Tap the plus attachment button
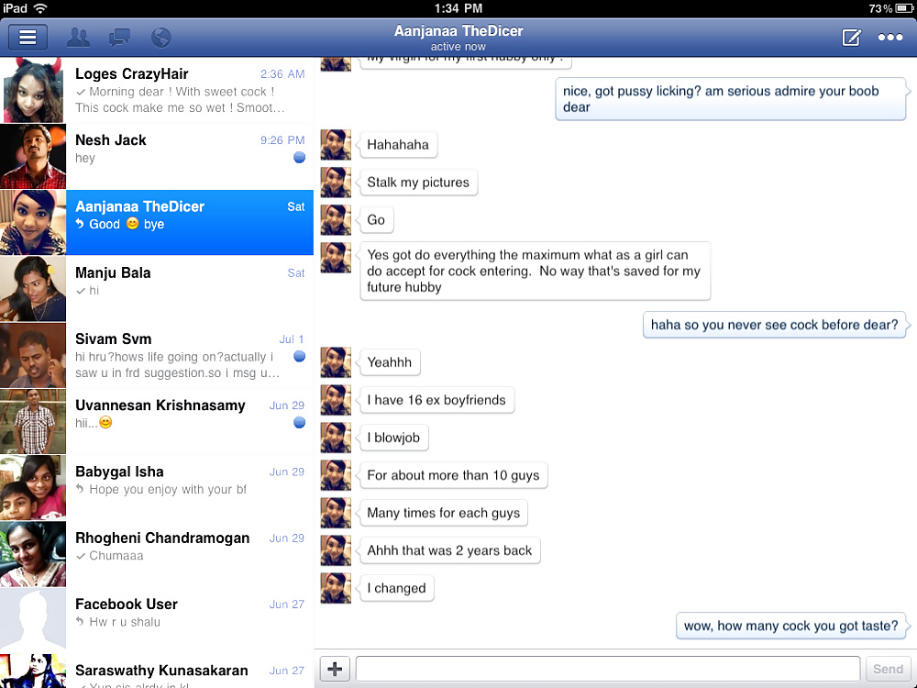This screenshot has width=917, height=688. pyautogui.click(x=335, y=669)
